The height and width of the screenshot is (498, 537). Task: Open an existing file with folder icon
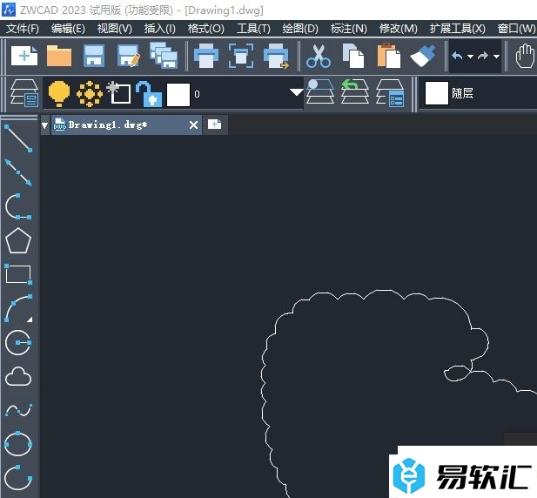click(59, 56)
